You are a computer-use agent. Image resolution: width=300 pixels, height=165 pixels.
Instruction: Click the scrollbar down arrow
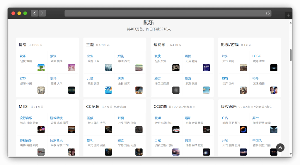click(291, 154)
